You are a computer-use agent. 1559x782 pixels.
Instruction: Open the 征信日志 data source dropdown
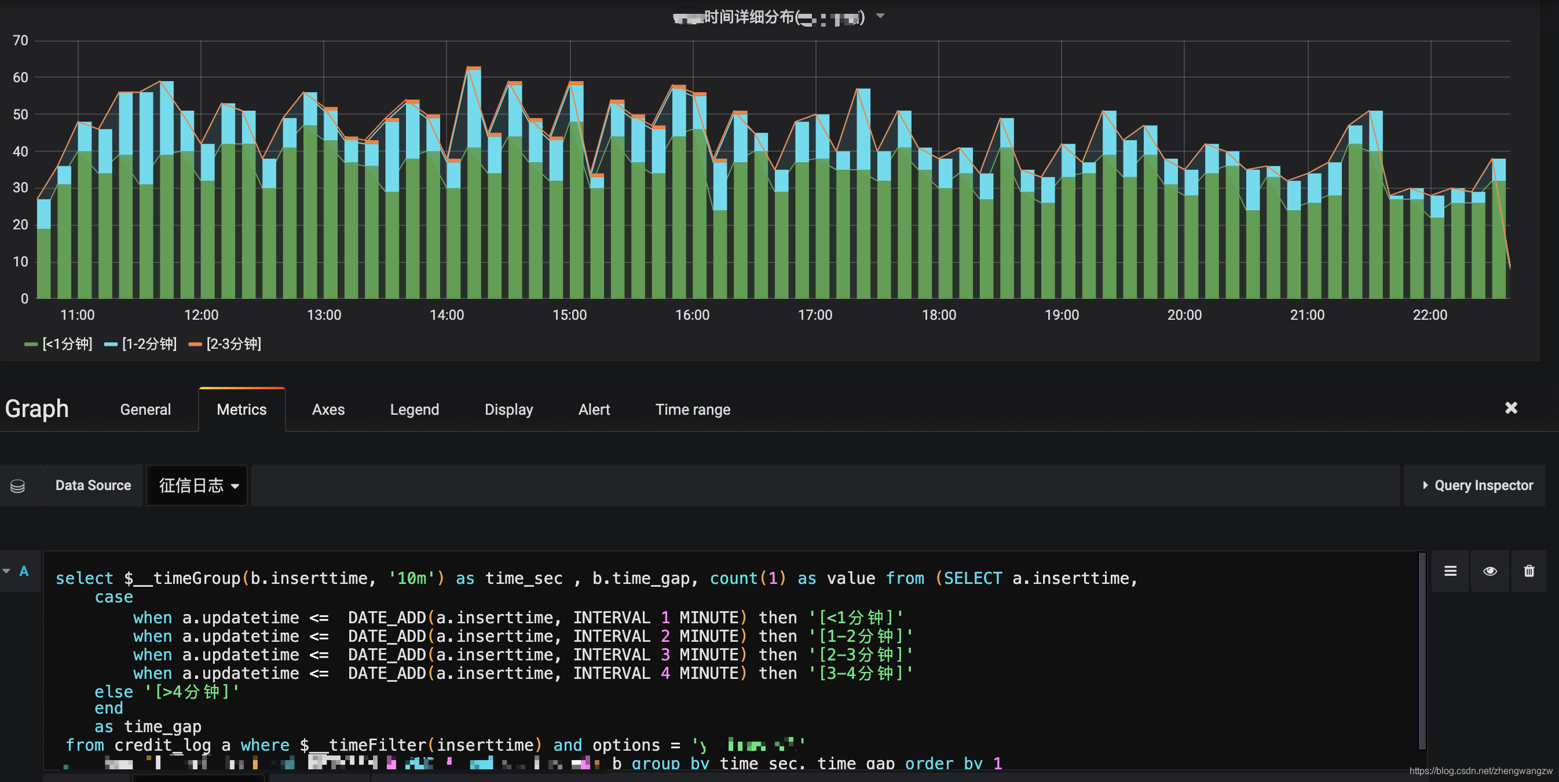click(197, 485)
